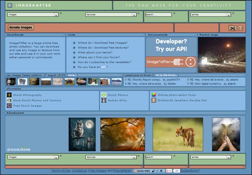
Task: Open 'Where do I download free images?' link
Action: pos(102,43)
